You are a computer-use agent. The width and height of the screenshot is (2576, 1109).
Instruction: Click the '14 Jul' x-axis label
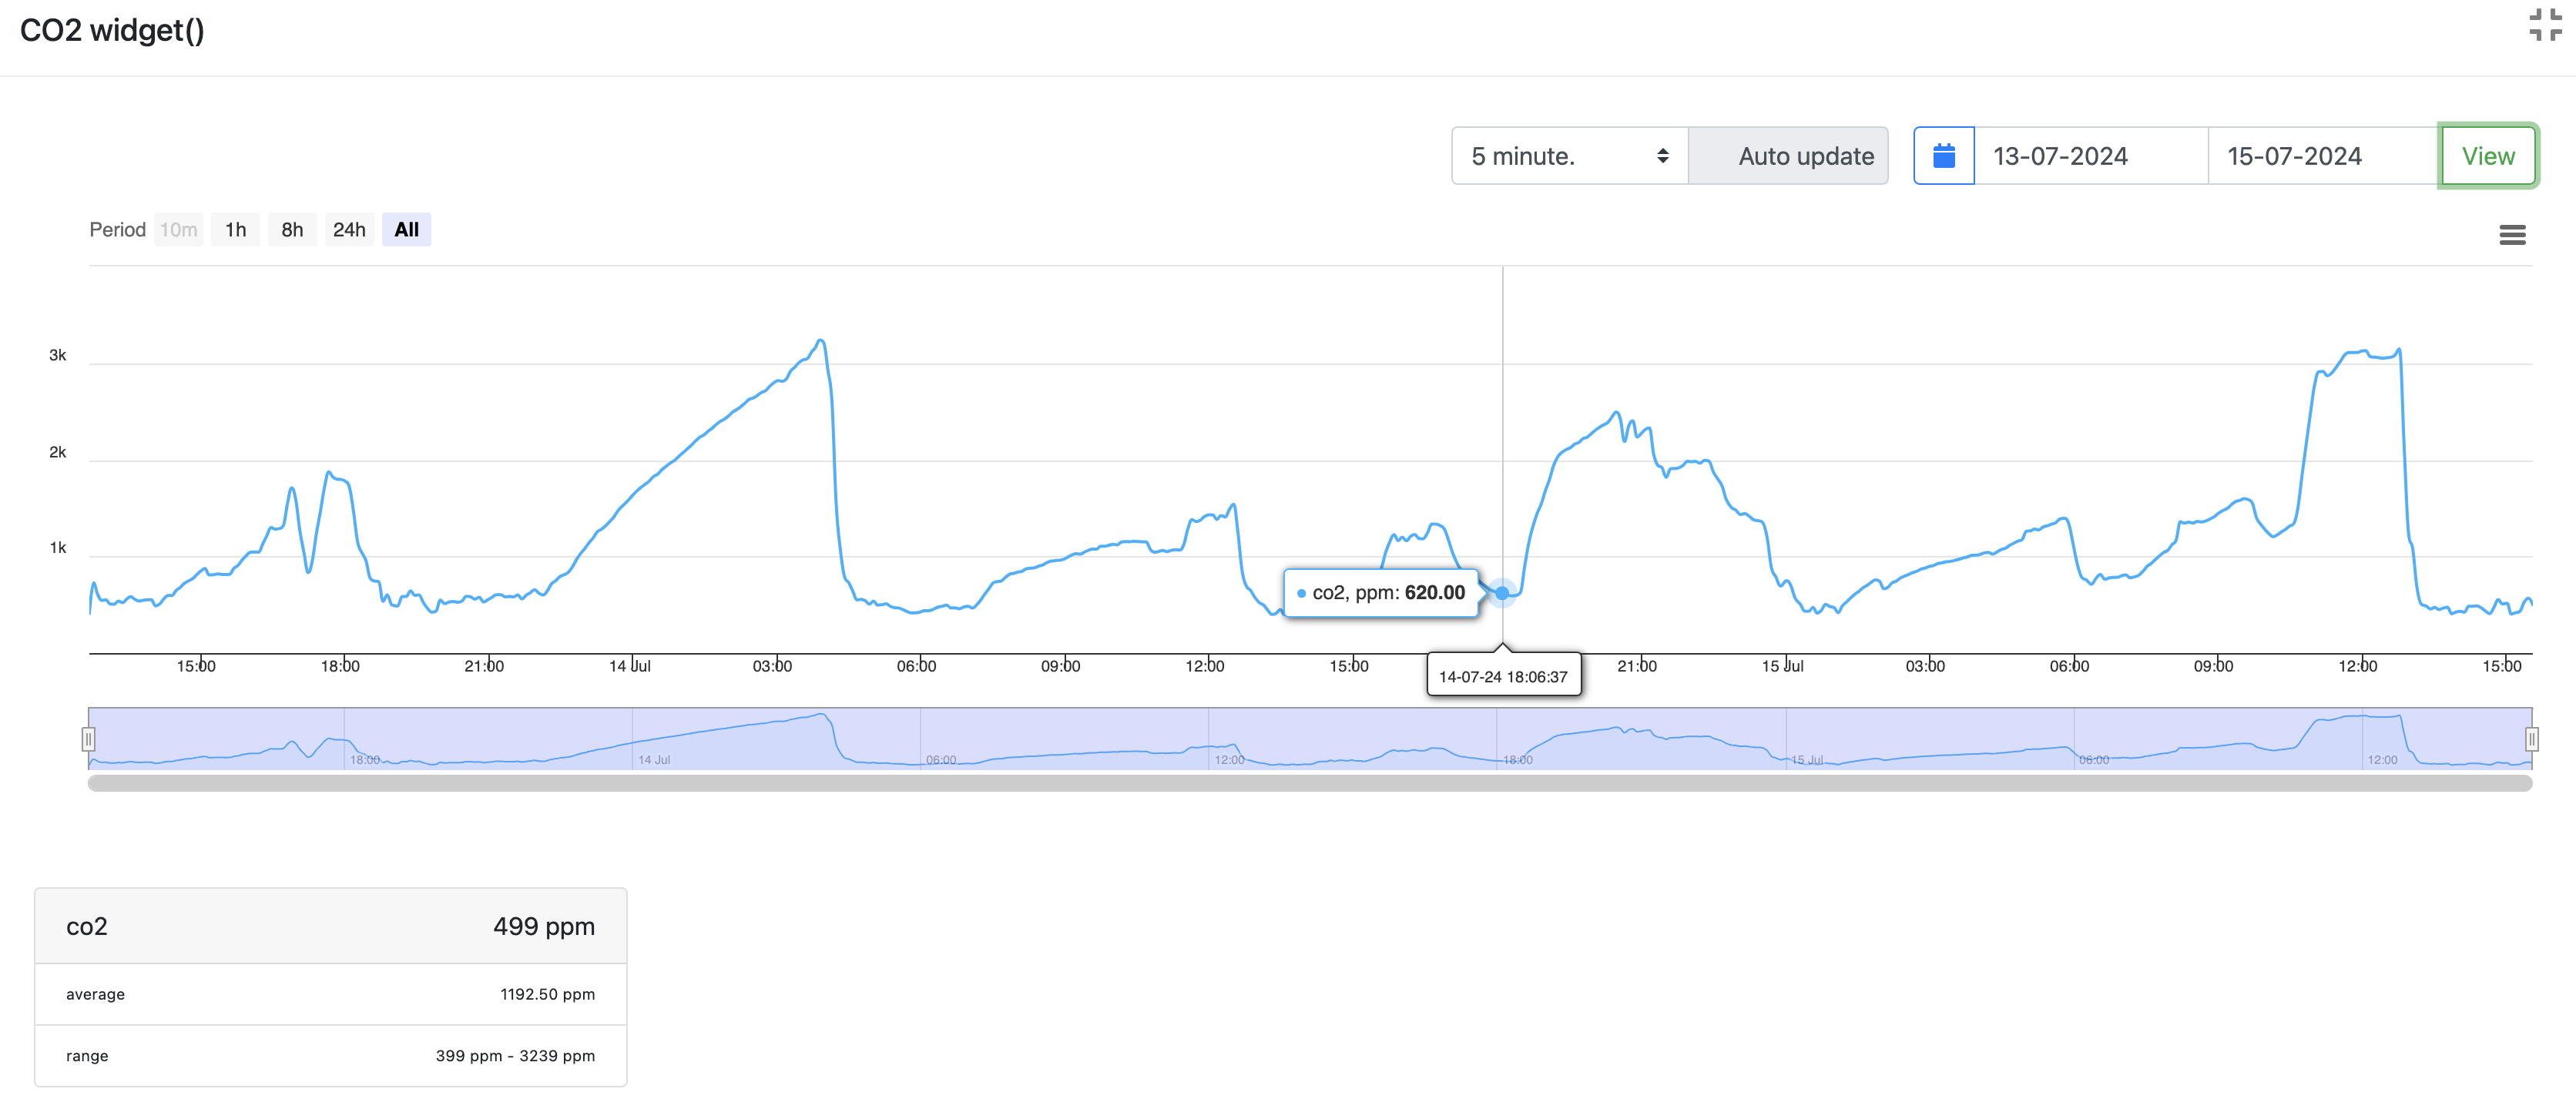[x=630, y=666]
